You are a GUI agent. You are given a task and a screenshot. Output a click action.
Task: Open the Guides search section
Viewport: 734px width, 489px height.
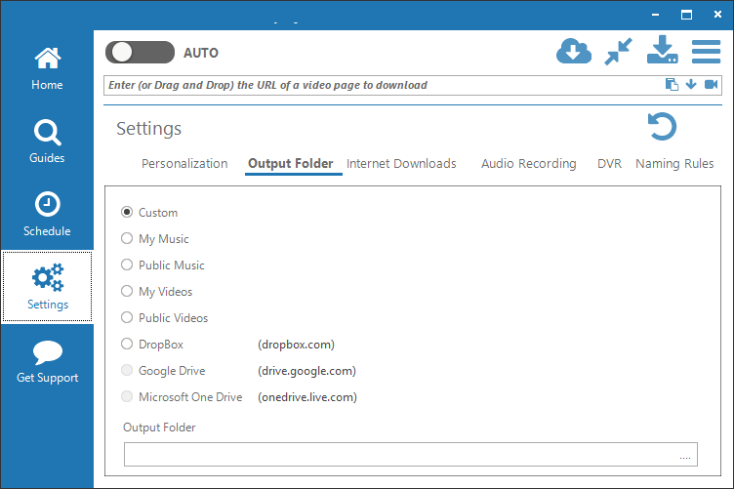point(47,142)
